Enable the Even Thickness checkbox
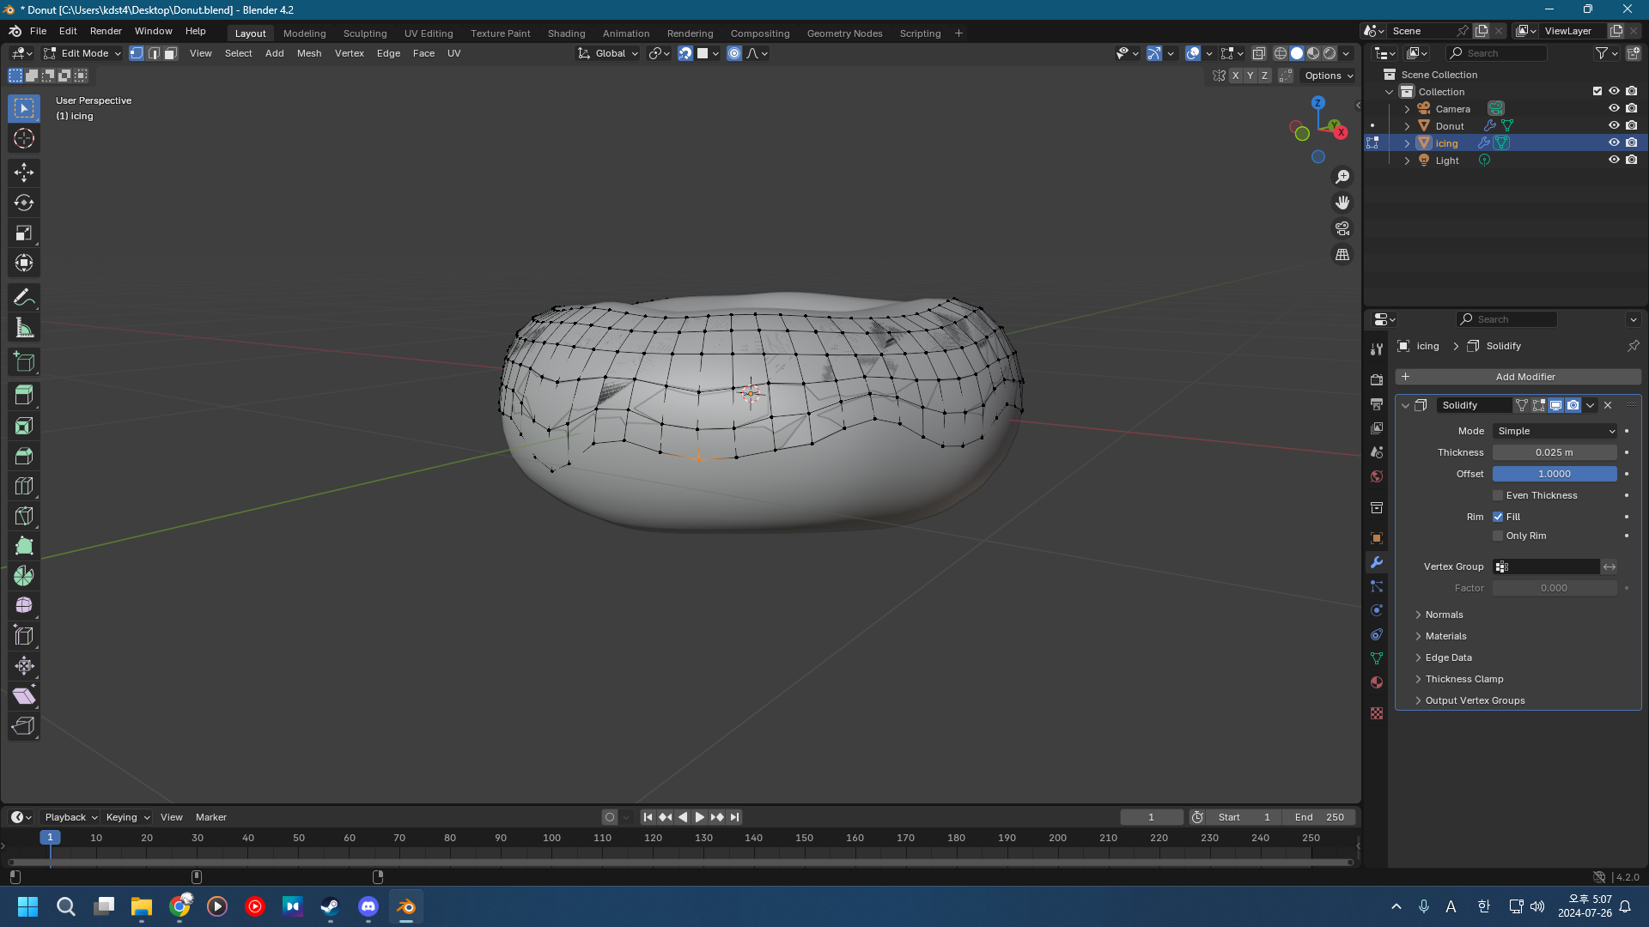This screenshot has height=927, width=1649. pos(1498,495)
